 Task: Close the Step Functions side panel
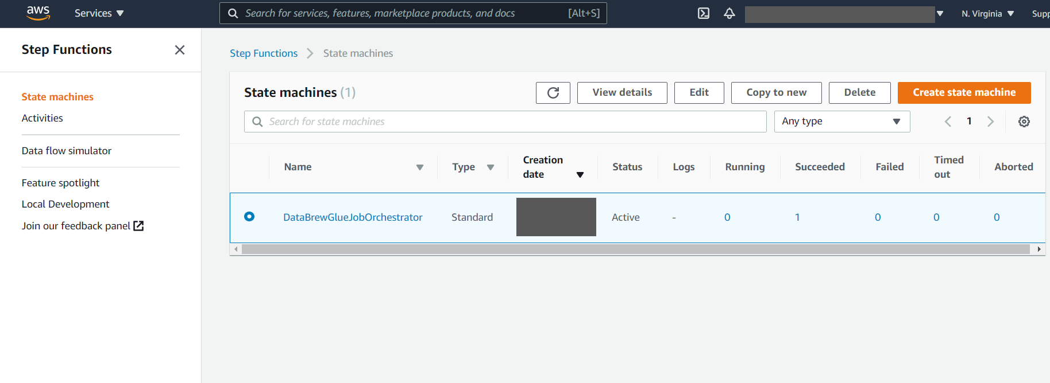(180, 50)
